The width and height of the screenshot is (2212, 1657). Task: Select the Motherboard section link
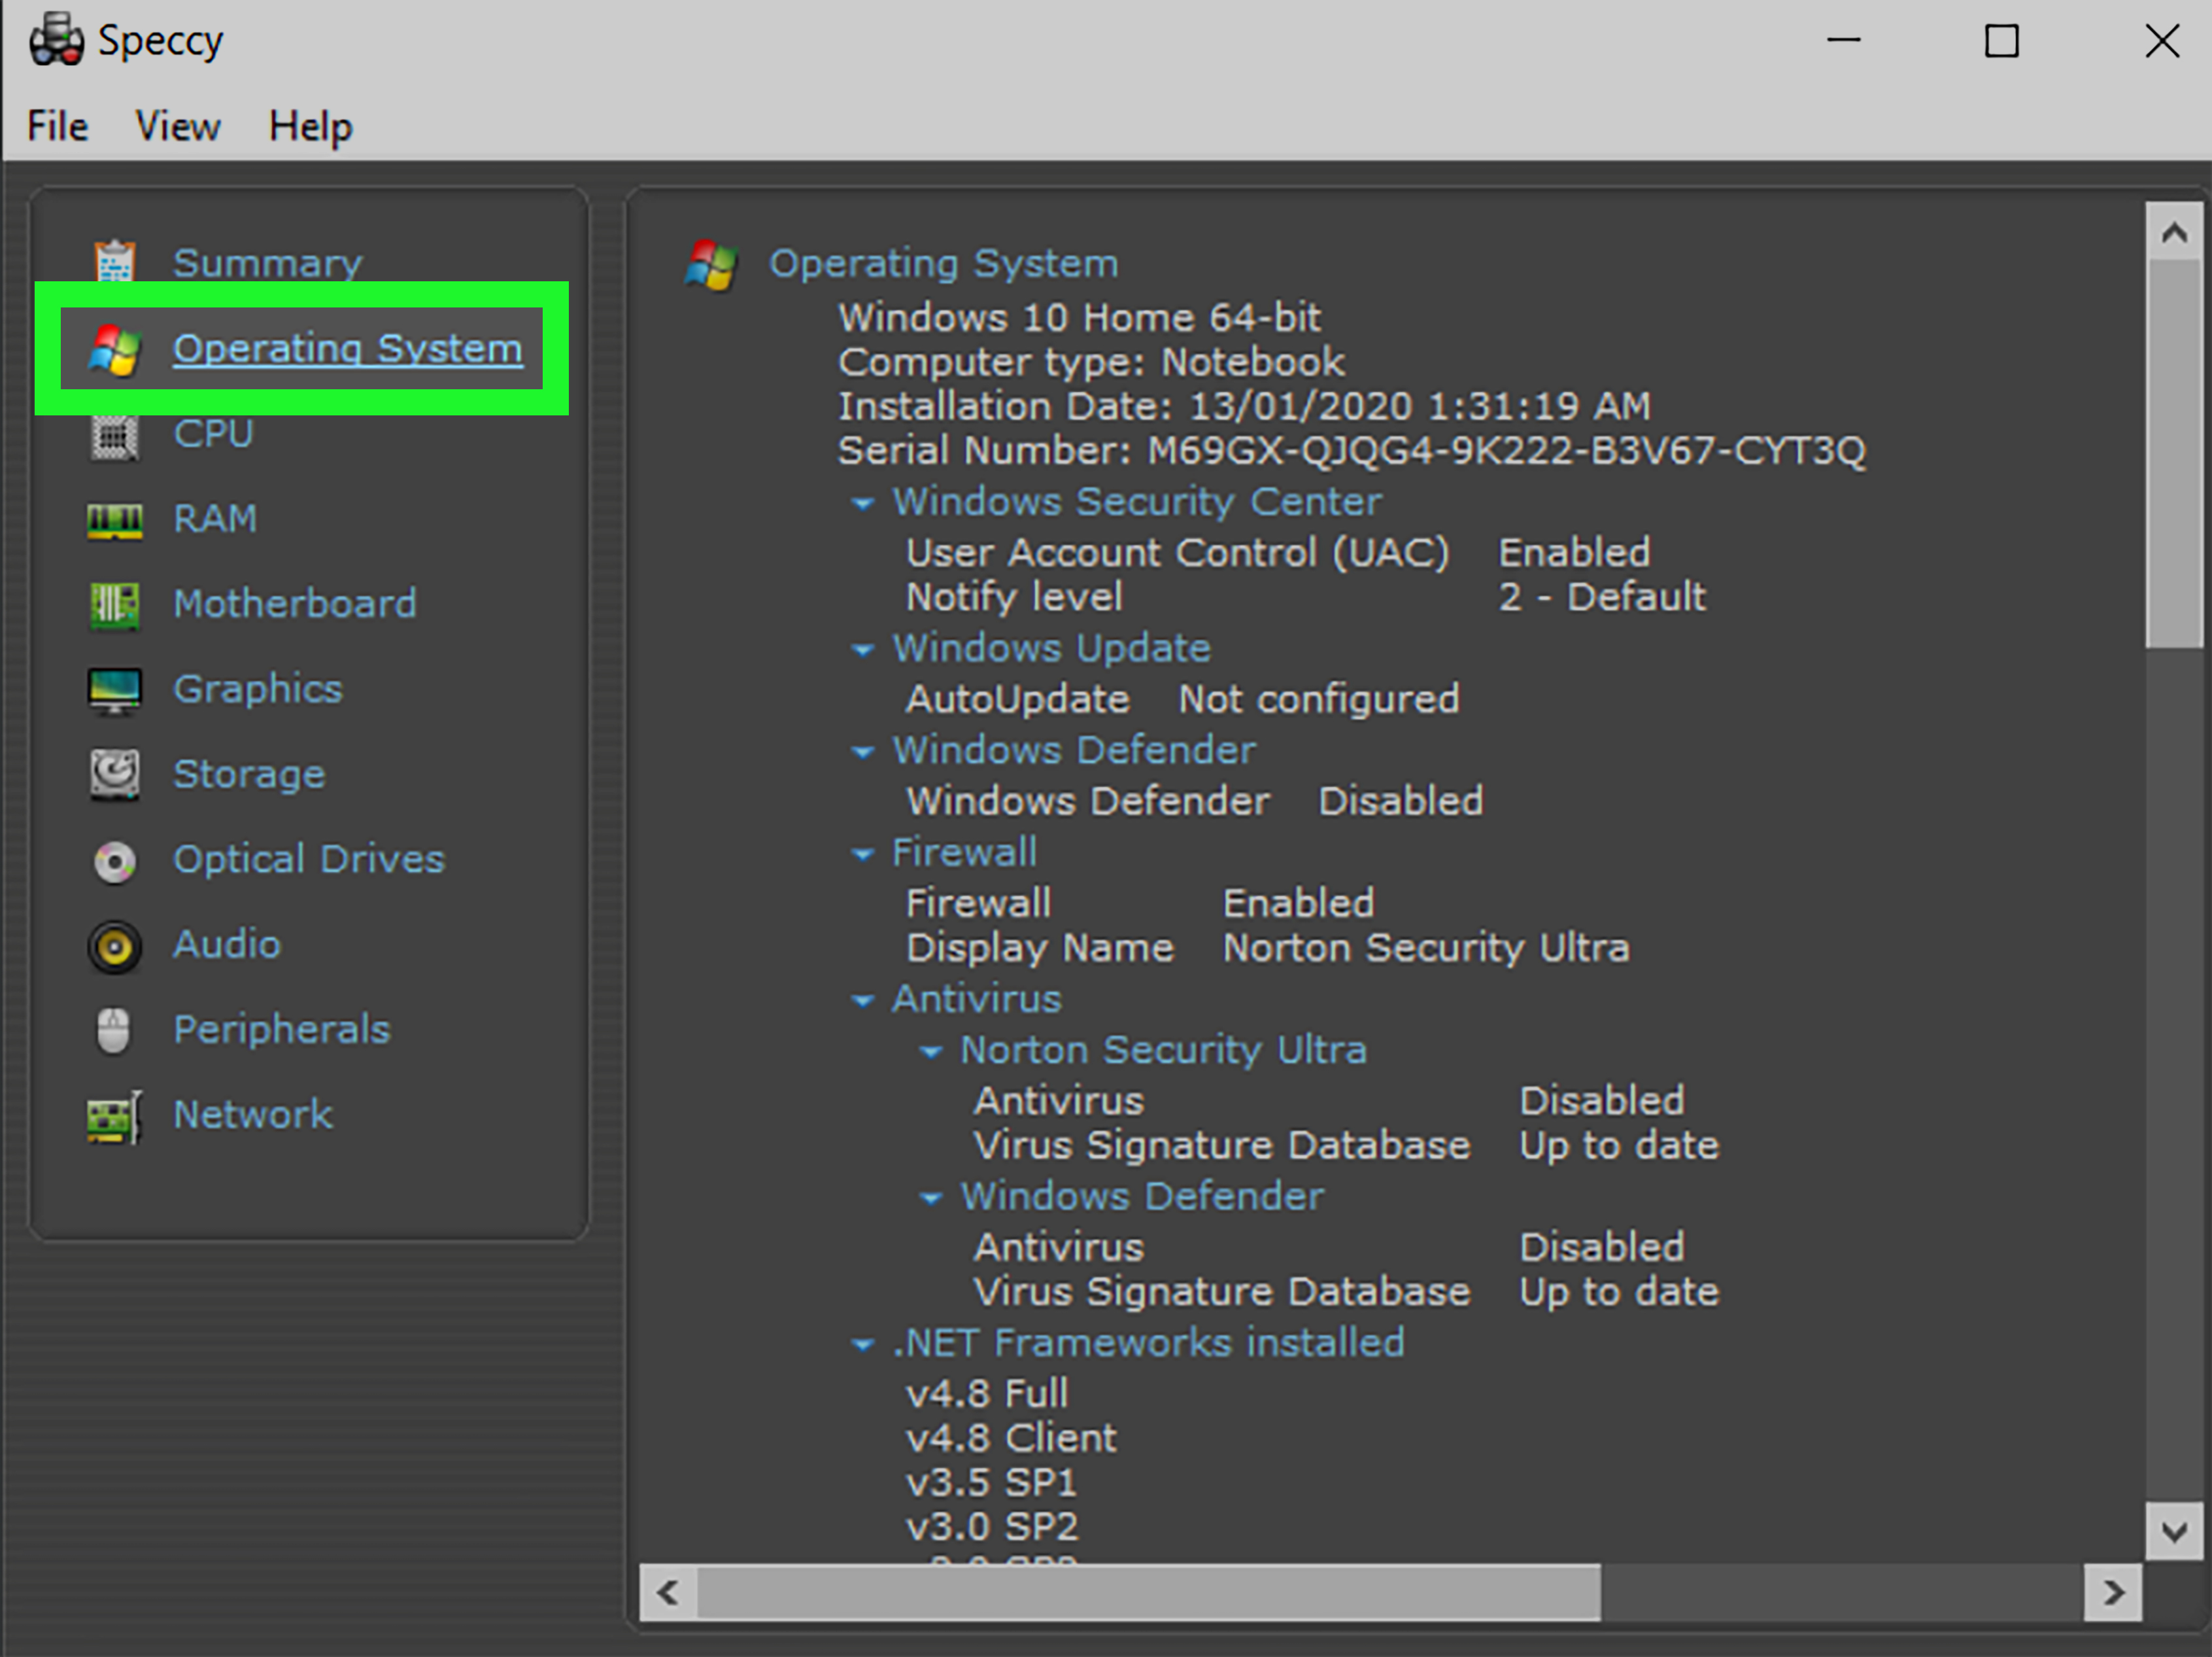295,604
